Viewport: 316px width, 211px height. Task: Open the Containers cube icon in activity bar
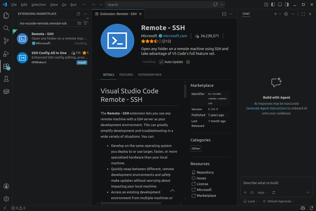point(6,92)
